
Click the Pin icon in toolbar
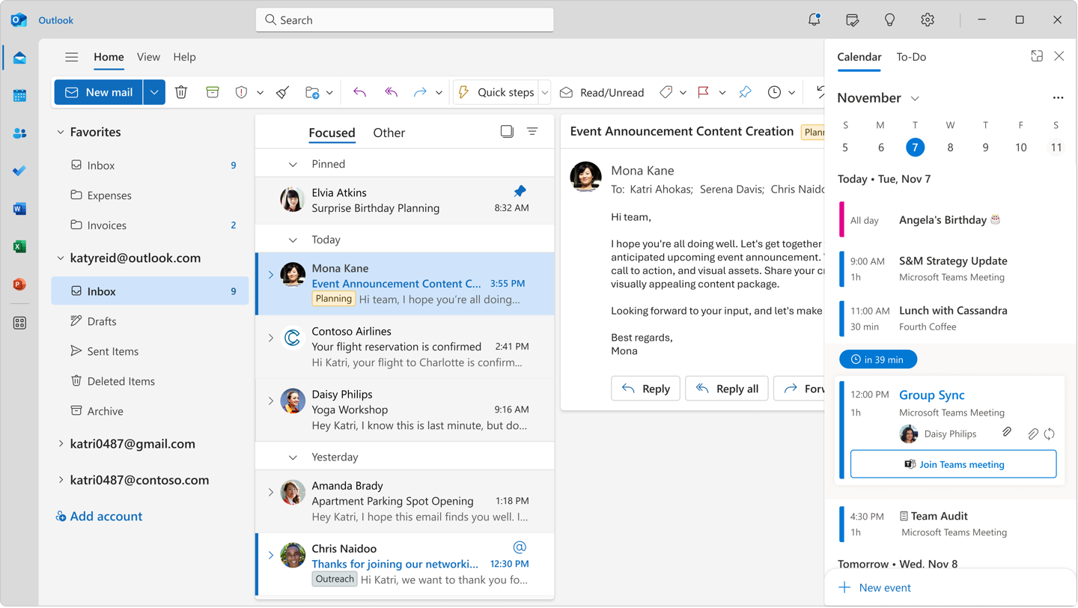[x=745, y=92]
